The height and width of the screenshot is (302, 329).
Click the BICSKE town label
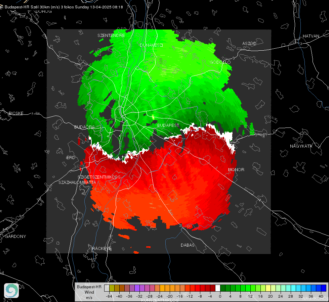[16, 113]
